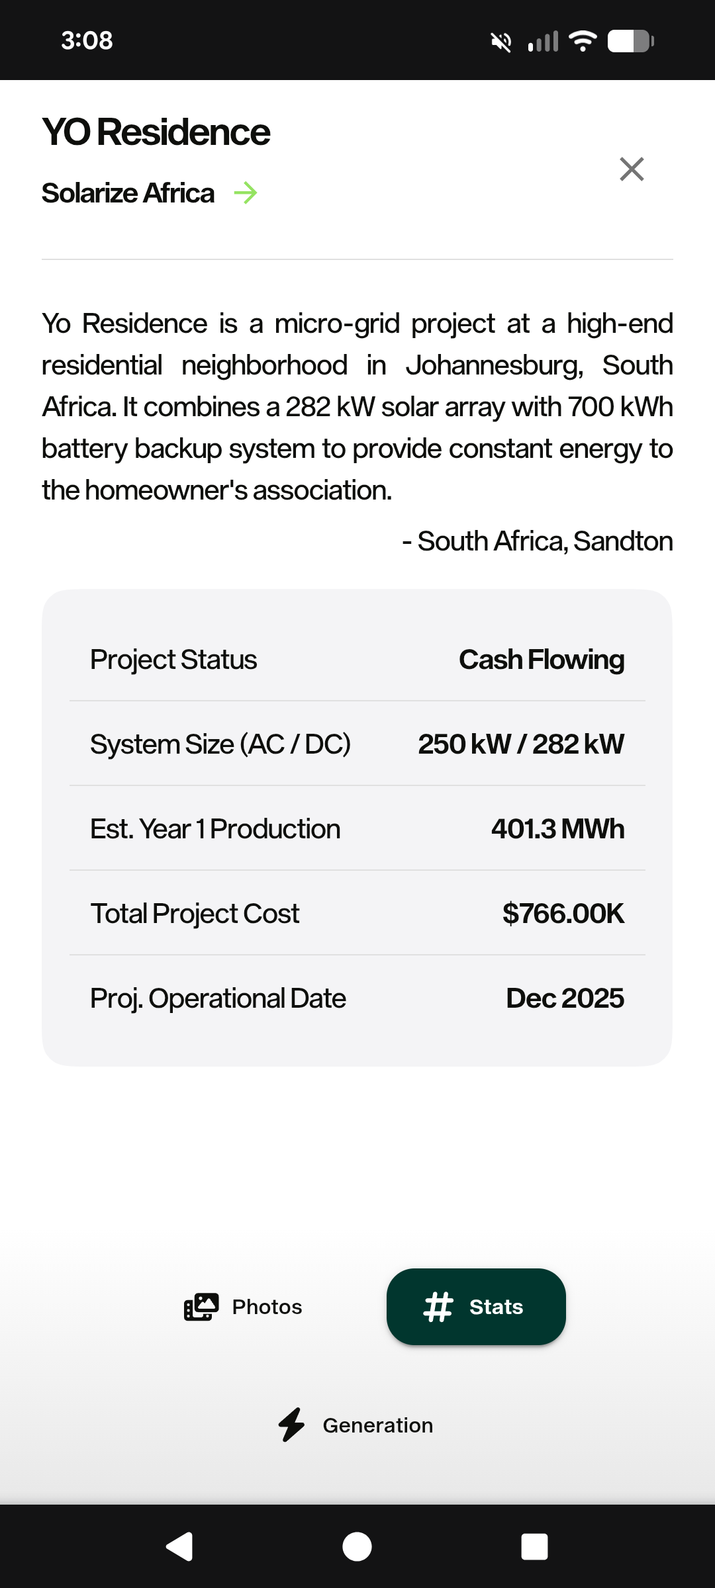This screenshot has height=1588, width=715.
Task: Tap the System Size row showing 250 kW
Action: [x=358, y=744]
